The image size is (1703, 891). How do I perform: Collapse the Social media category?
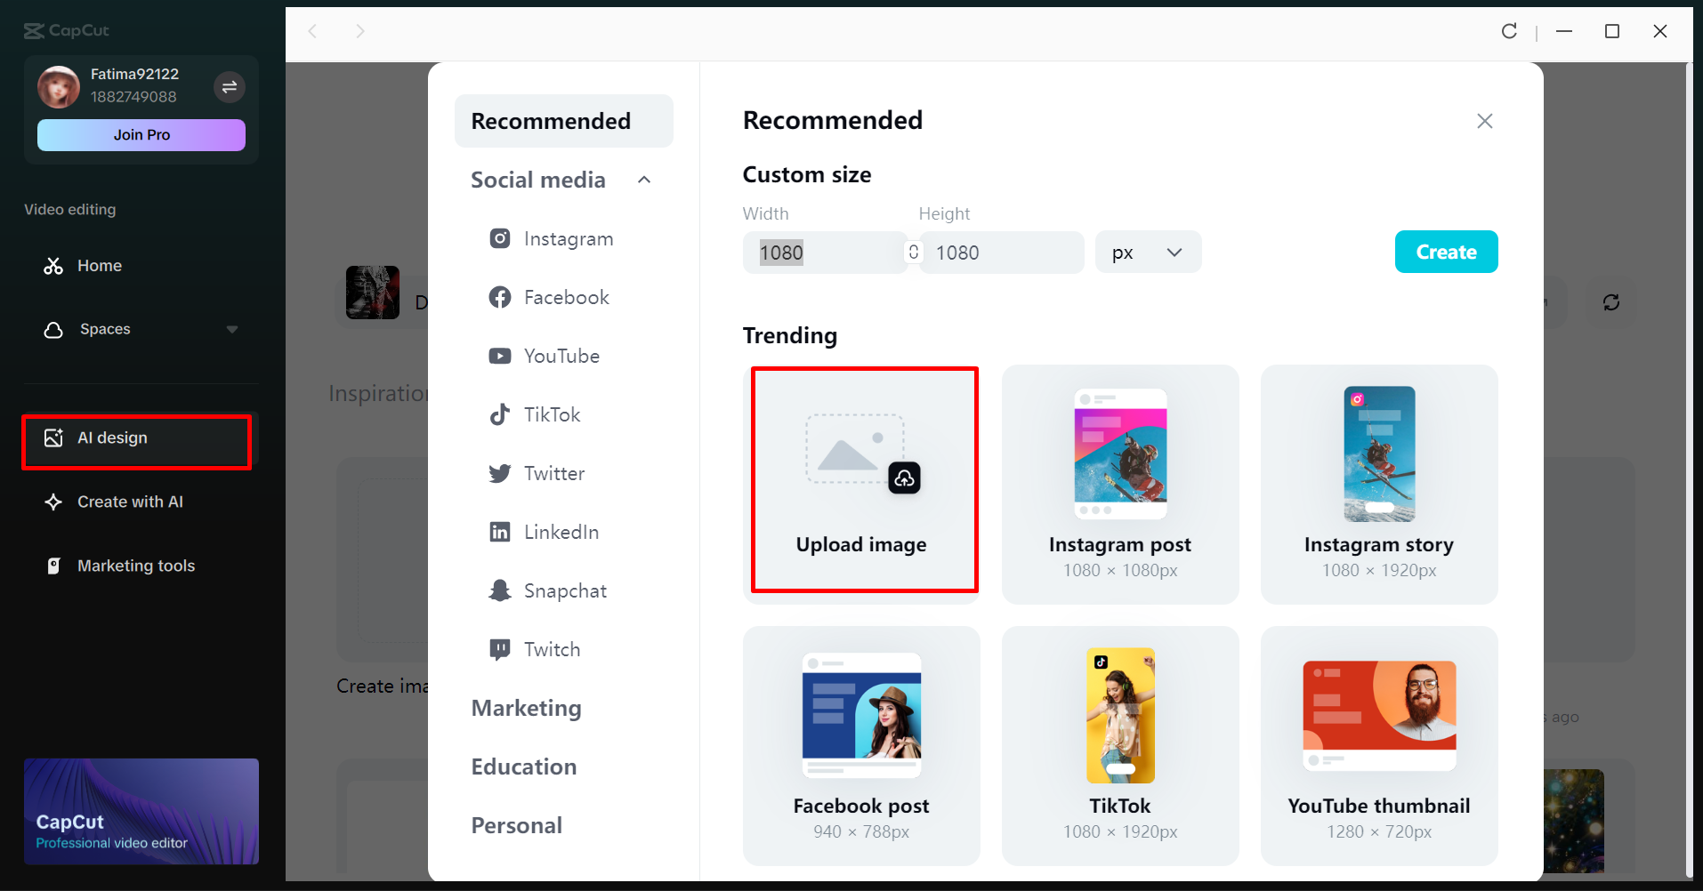point(644,179)
